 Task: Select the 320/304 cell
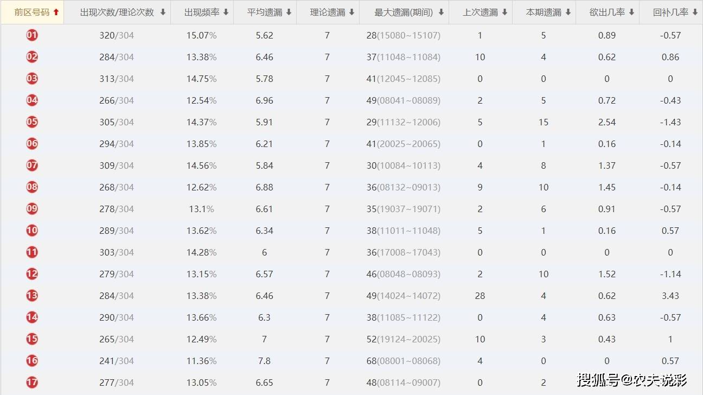[x=117, y=35]
